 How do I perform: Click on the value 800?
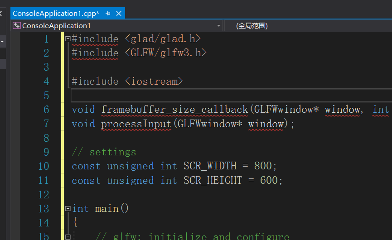point(263,166)
